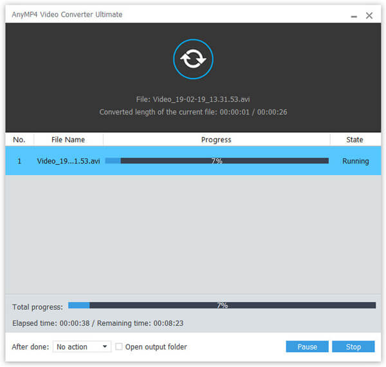Close the converter window
The height and width of the screenshot is (367, 386).
pyautogui.click(x=369, y=15)
